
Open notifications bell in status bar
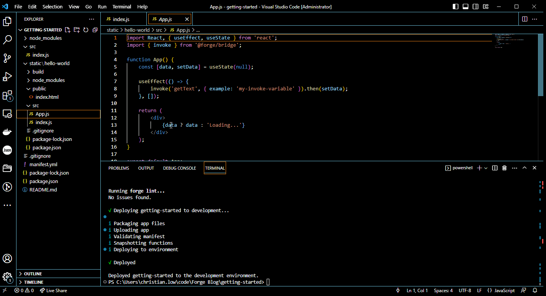point(535,291)
